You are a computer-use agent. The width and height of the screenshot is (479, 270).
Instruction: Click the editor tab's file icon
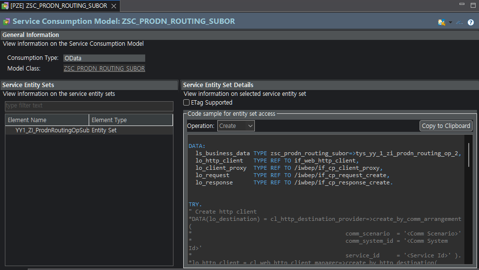[5, 6]
